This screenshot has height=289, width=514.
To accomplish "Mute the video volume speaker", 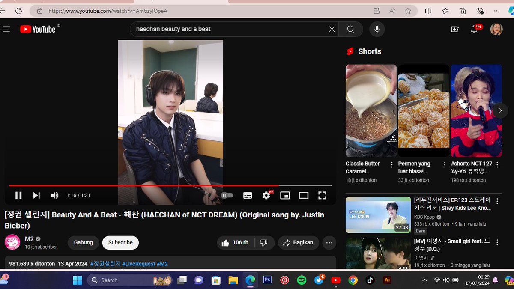I will 55,195.
